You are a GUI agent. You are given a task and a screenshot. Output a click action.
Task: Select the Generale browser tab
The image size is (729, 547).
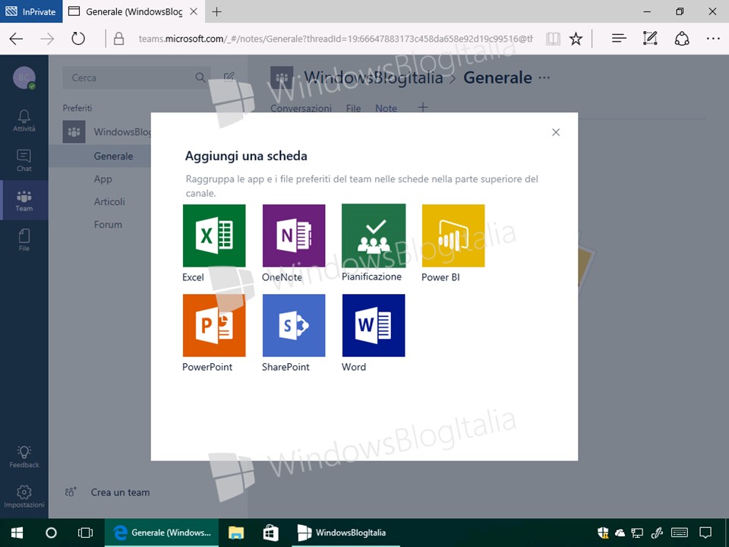click(134, 11)
